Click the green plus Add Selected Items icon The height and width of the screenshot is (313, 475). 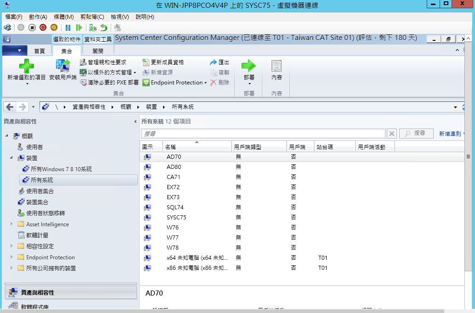click(27, 66)
